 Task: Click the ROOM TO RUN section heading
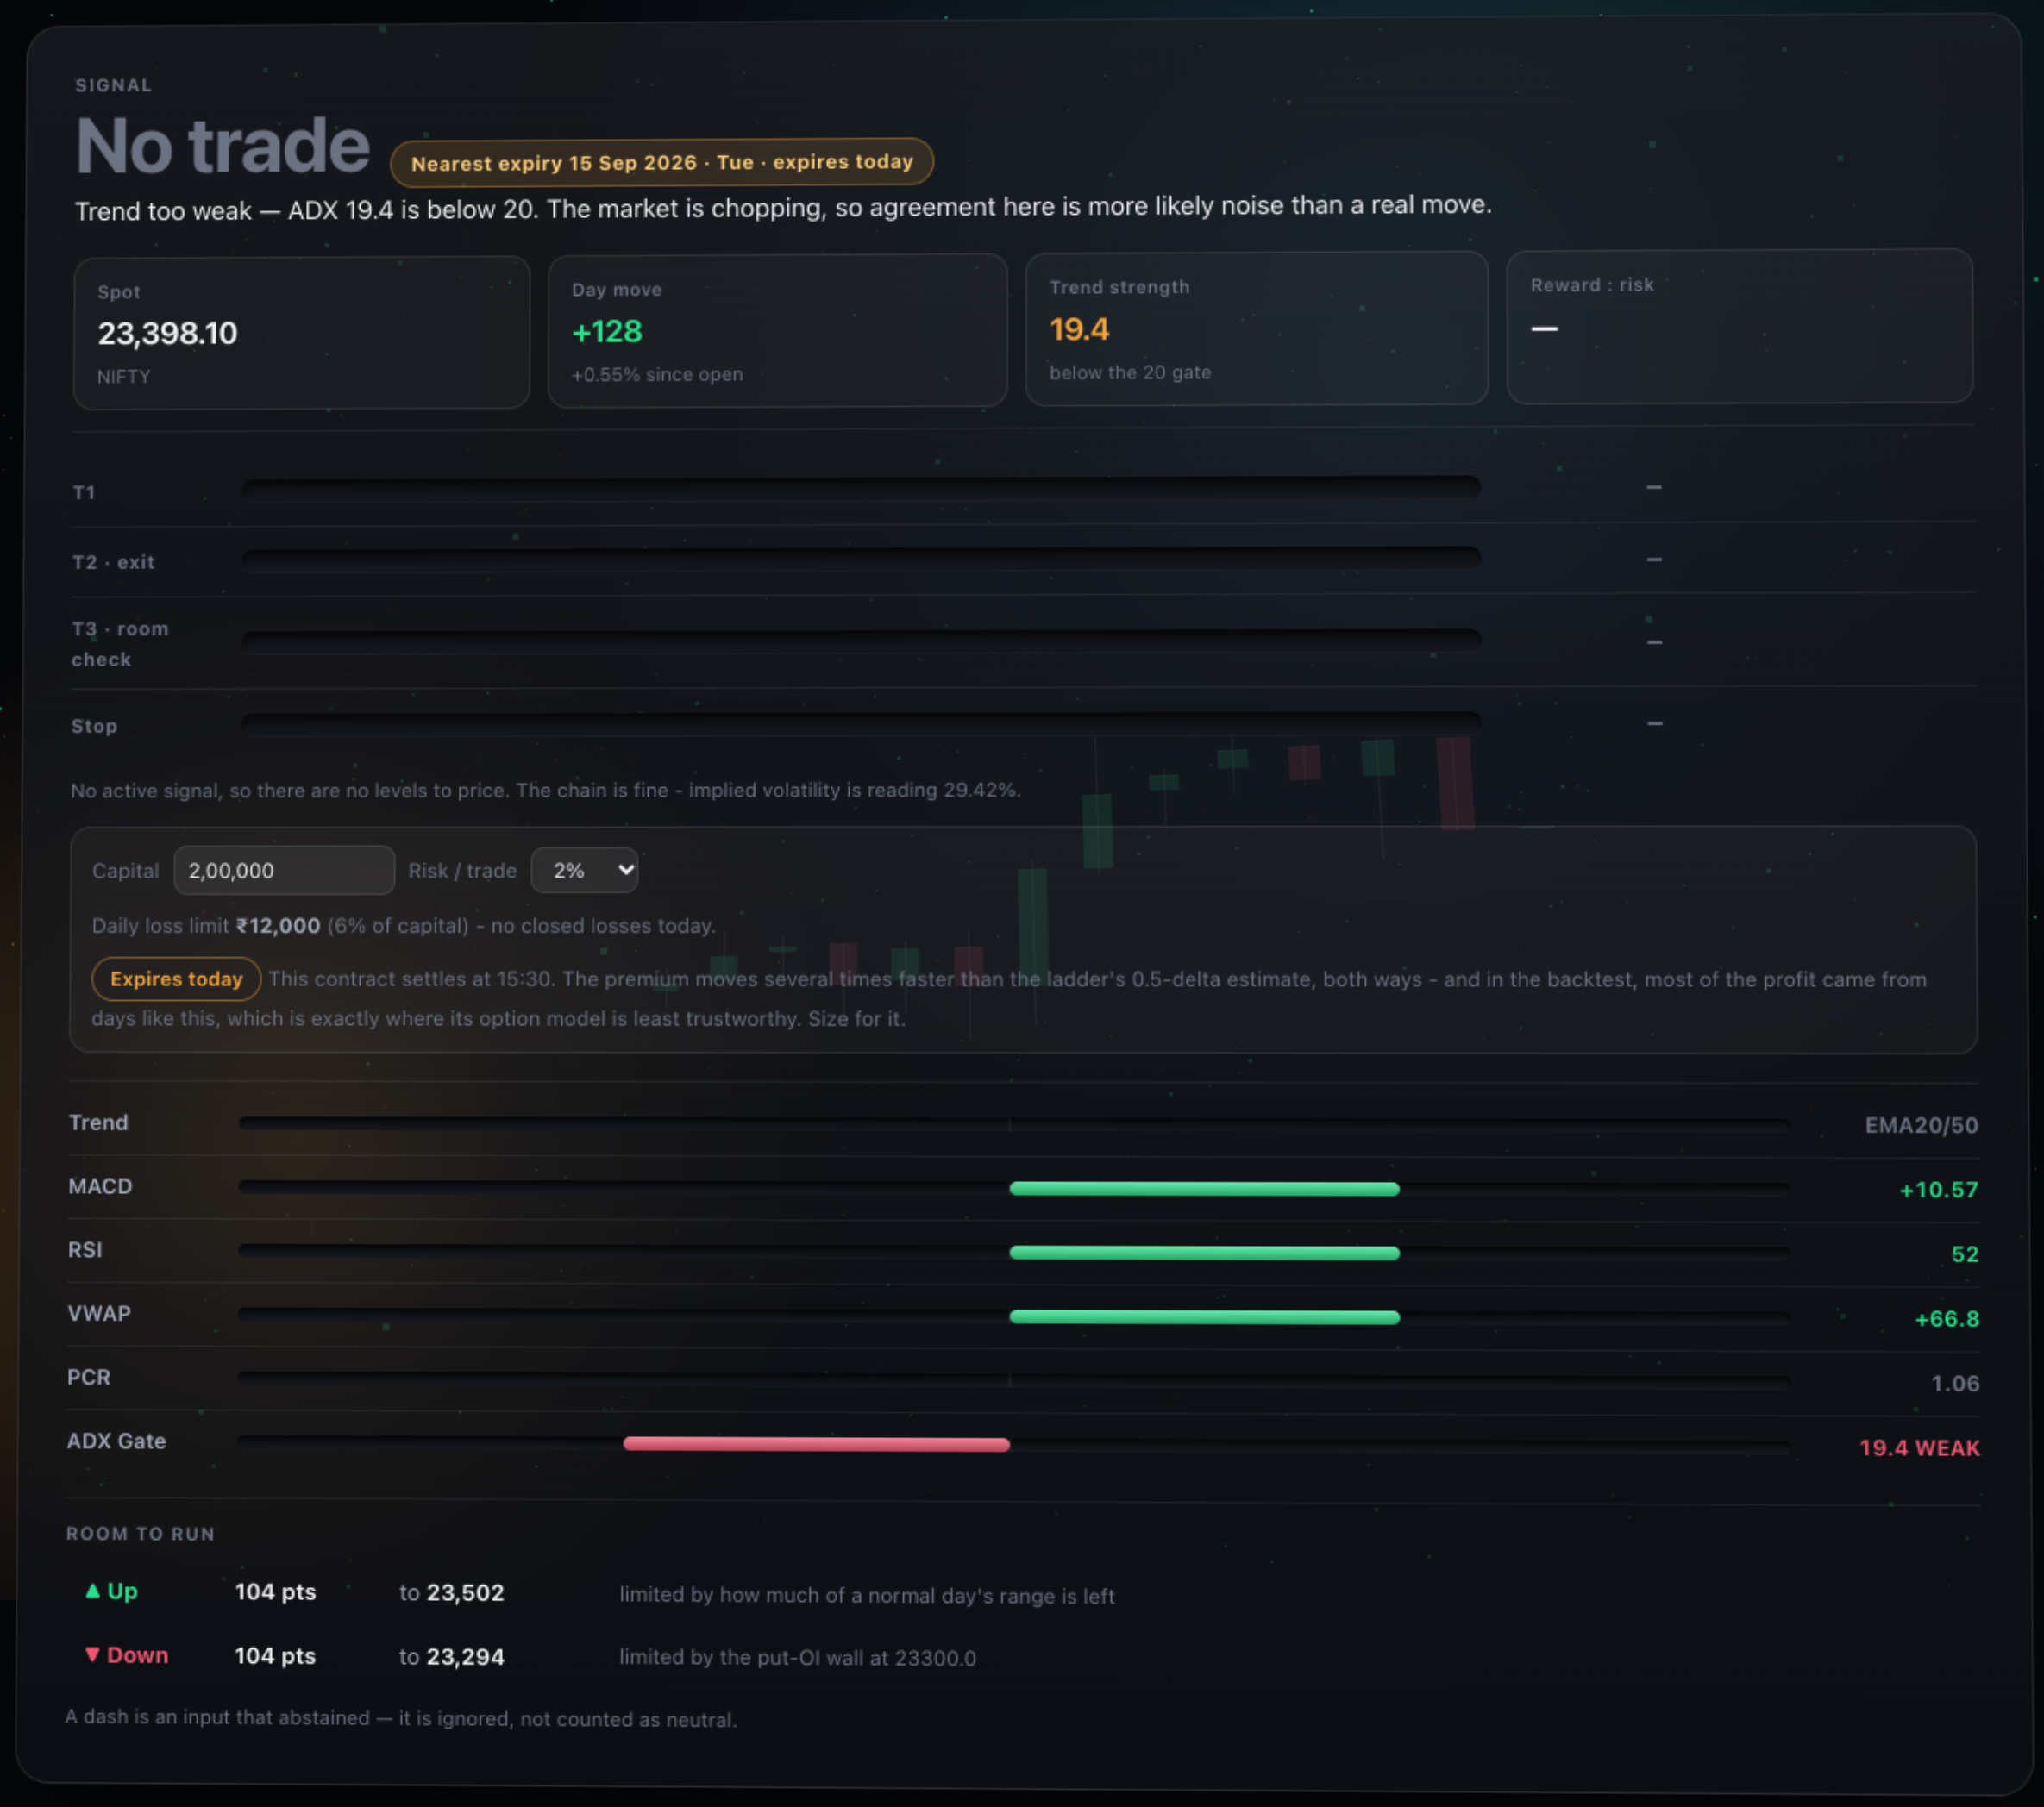coord(141,1533)
